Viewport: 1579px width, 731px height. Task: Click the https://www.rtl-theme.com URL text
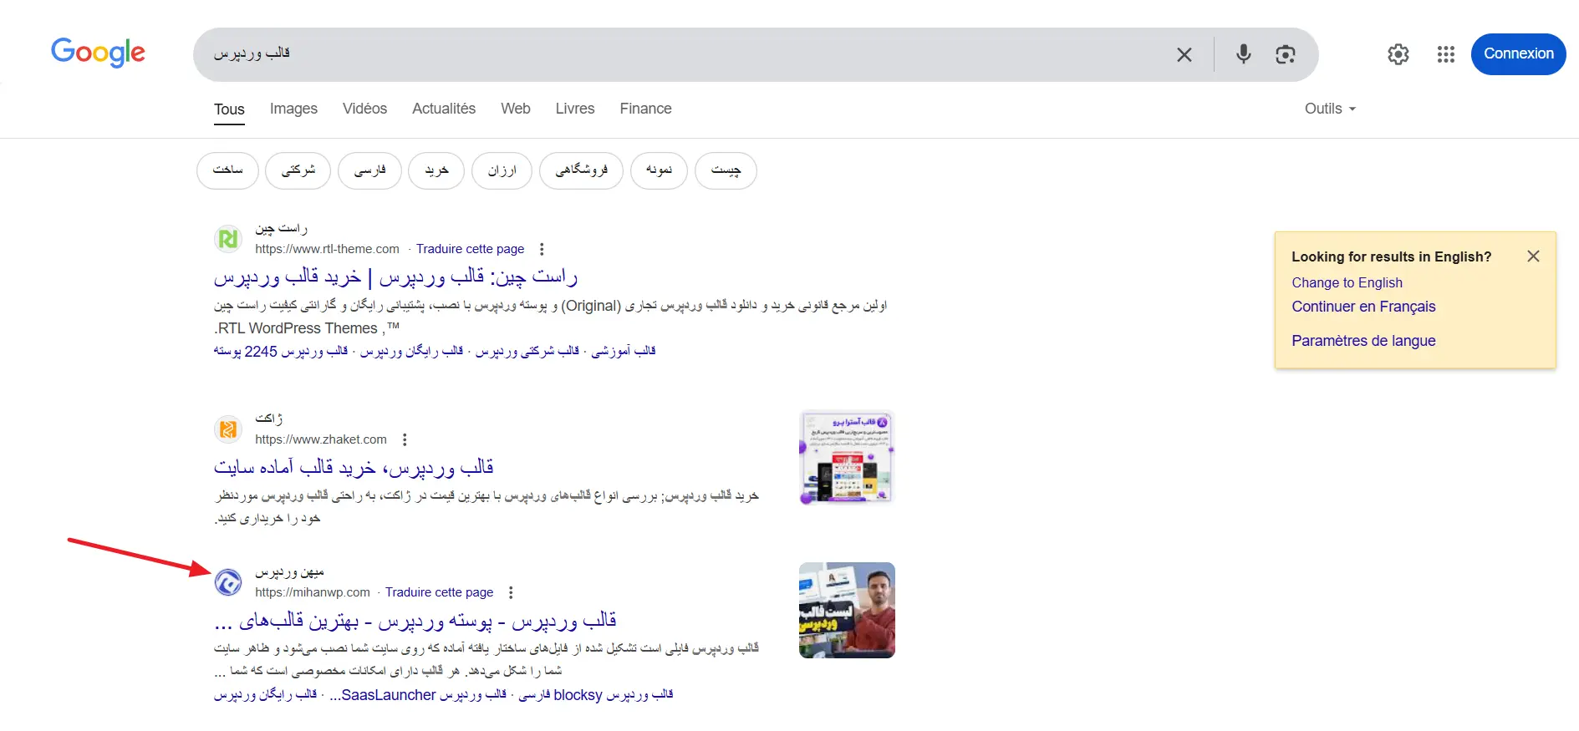pos(327,249)
